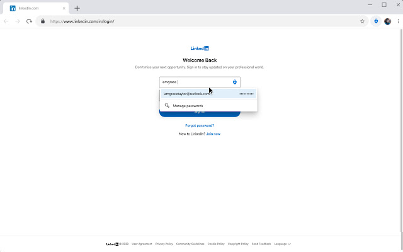Close the linkedin.com tab
This screenshot has height=252, width=403.
64,8
